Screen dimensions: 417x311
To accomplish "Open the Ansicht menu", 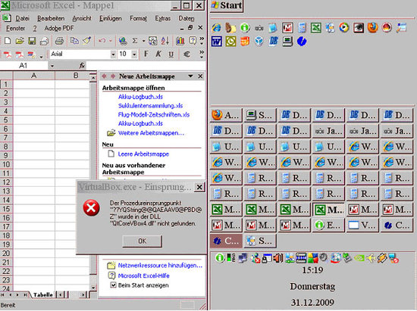I will pos(82,18).
